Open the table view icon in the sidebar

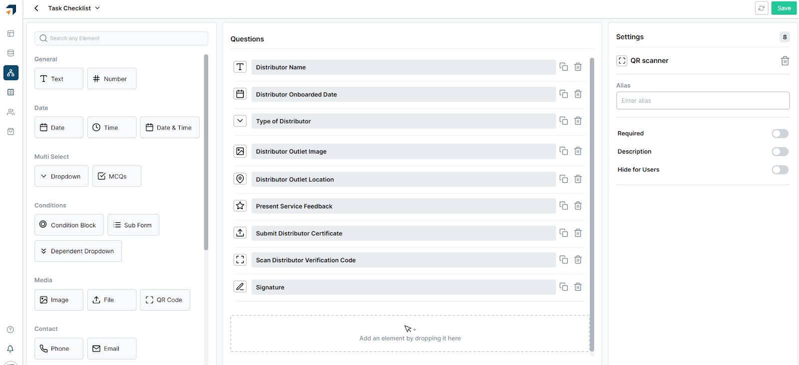[x=10, y=92]
